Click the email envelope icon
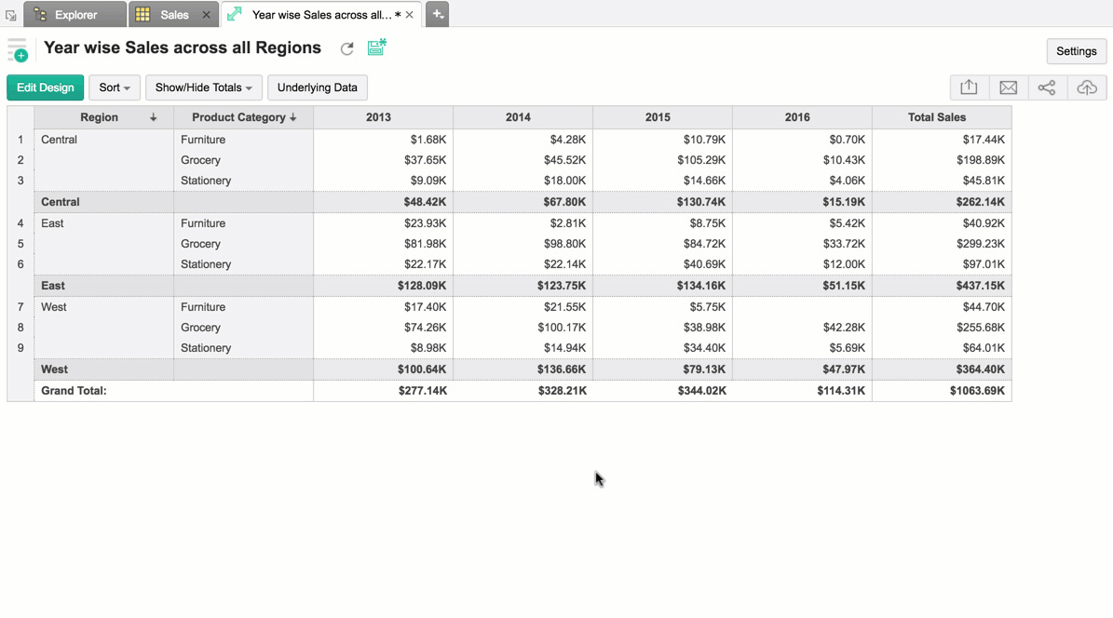The height and width of the screenshot is (618, 1113). pos(1008,87)
